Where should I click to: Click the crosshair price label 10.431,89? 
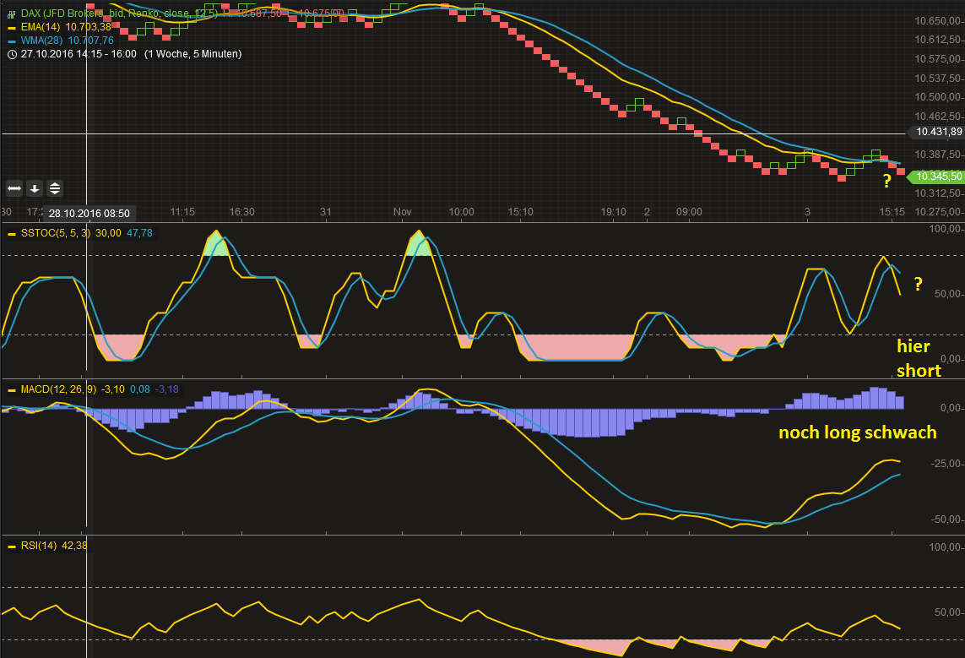[937, 132]
